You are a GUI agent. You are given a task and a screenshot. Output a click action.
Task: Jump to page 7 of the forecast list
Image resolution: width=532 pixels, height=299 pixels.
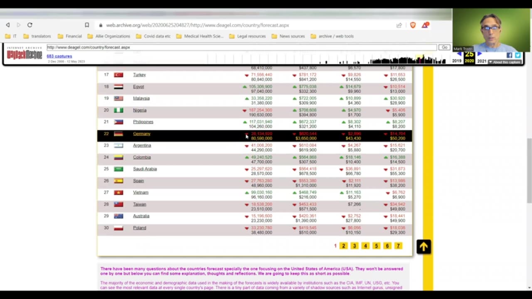[x=398, y=246]
